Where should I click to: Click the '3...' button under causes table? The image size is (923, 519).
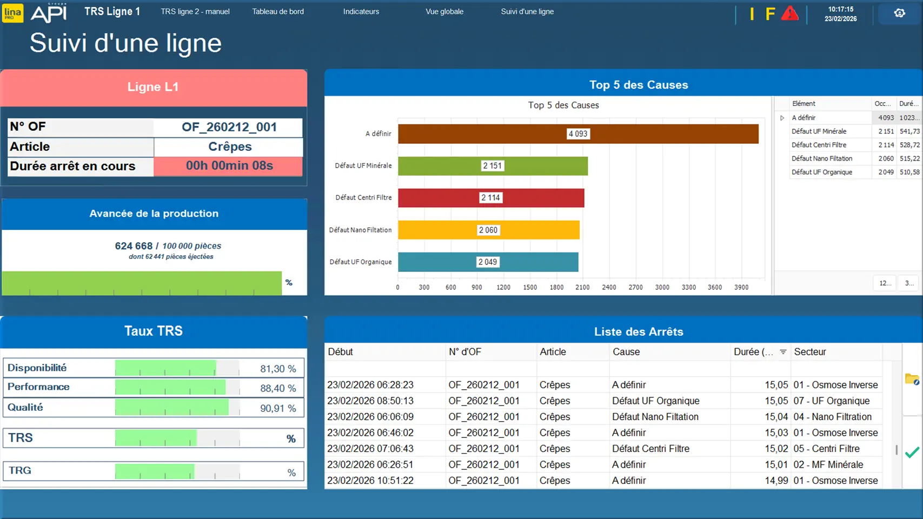click(x=909, y=283)
